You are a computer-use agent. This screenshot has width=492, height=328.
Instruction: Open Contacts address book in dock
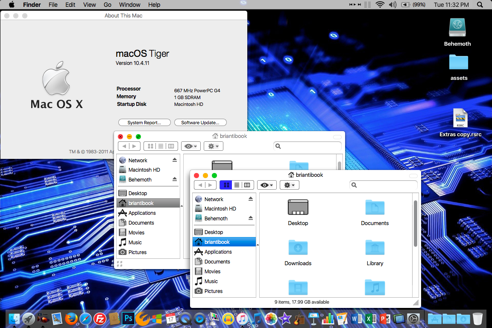pyautogui.click(x=114, y=319)
